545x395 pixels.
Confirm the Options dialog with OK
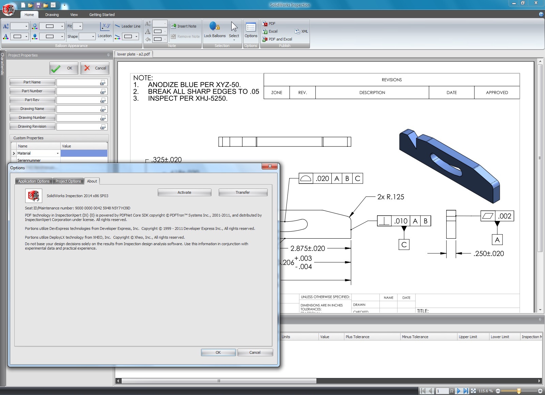[x=218, y=352]
